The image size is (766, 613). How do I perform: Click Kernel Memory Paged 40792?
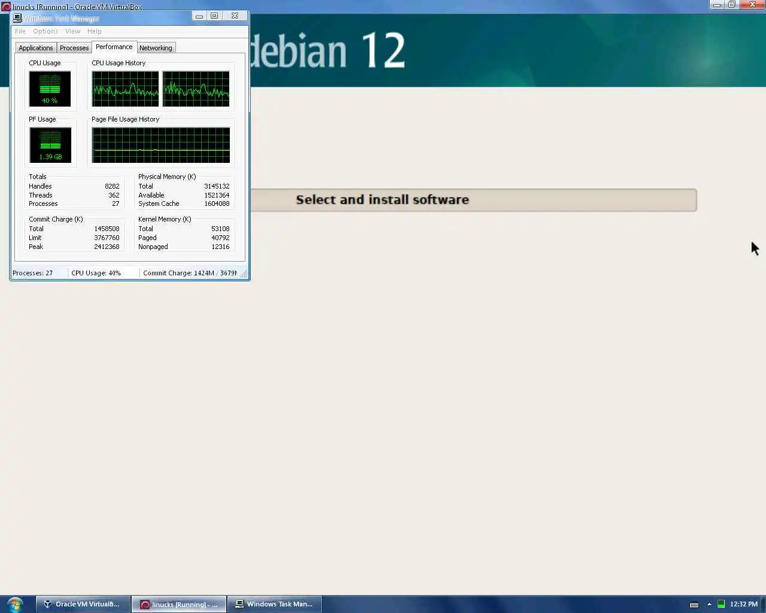coord(220,238)
